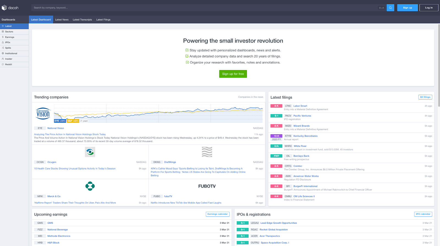This screenshot has width=440, height=246.
Task: Click the DKNG ticker tag
Action: [x=157, y=162]
